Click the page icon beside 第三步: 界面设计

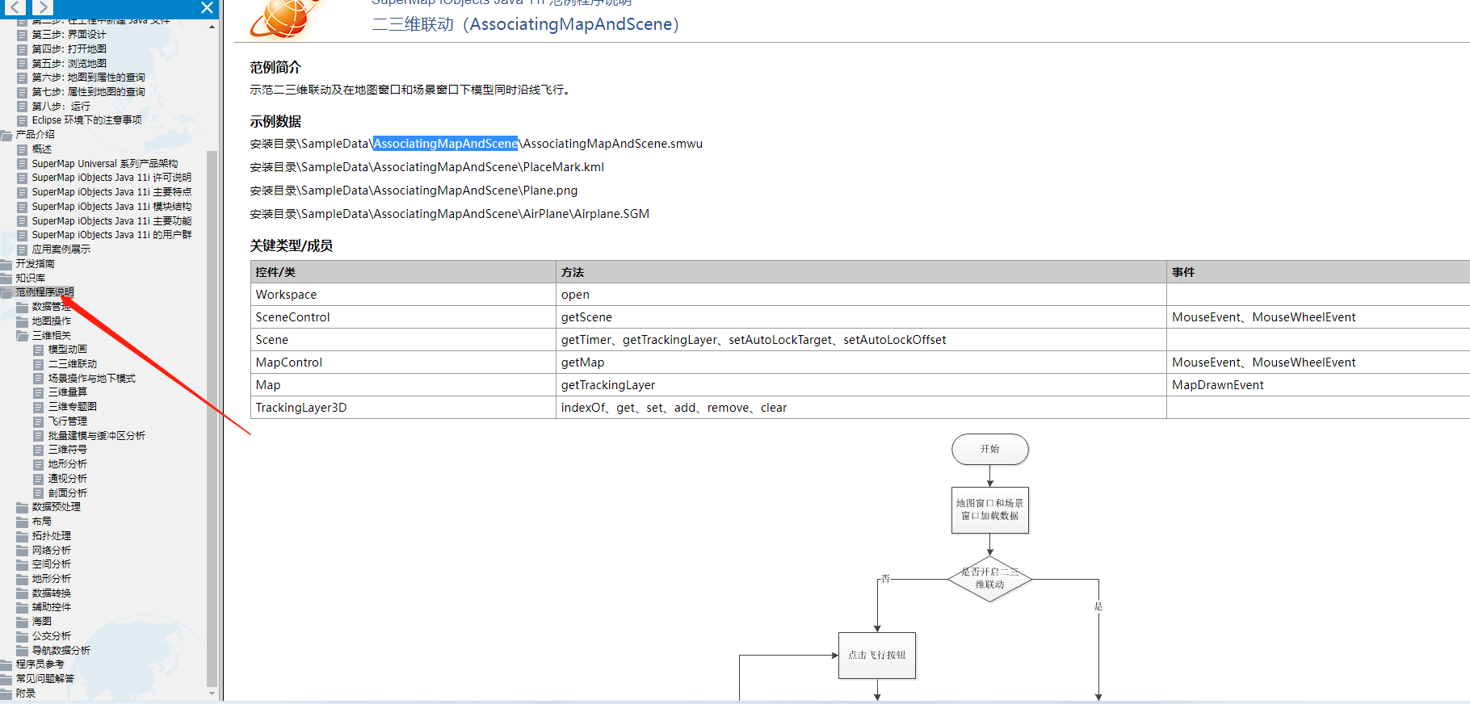tap(23, 35)
